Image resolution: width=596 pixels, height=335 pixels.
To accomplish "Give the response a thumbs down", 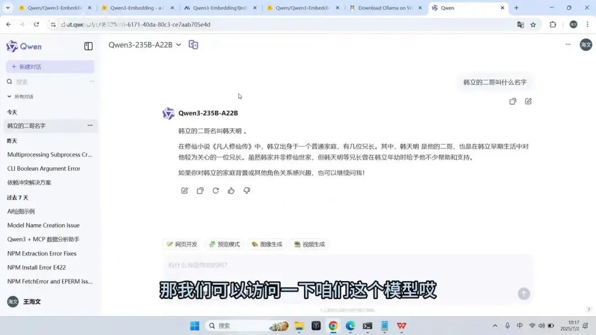I will (x=247, y=191).
